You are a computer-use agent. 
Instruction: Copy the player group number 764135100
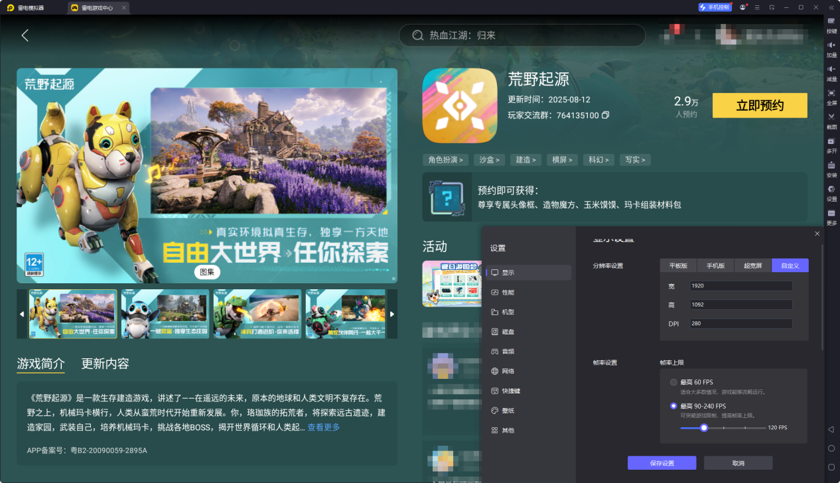605,115
